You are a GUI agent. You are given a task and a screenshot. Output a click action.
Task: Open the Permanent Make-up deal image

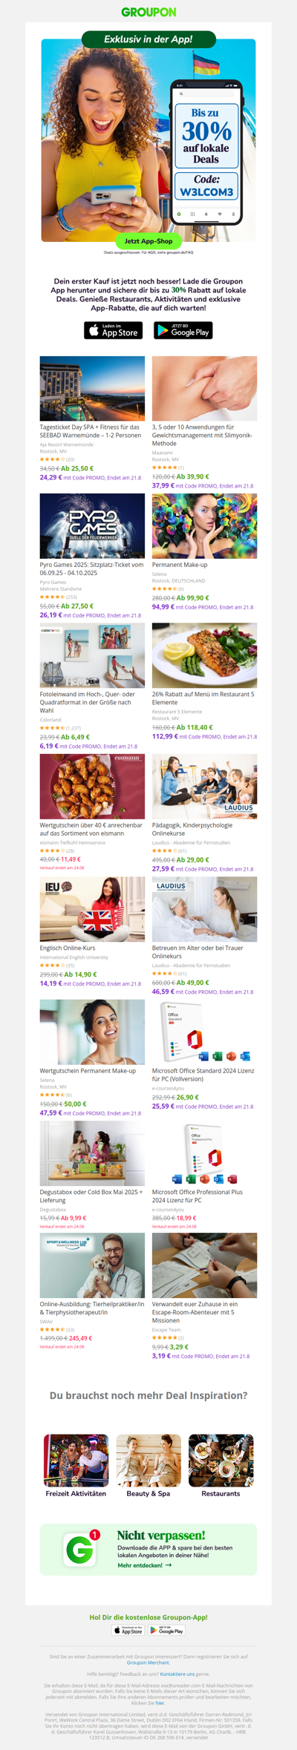[204, 526]
